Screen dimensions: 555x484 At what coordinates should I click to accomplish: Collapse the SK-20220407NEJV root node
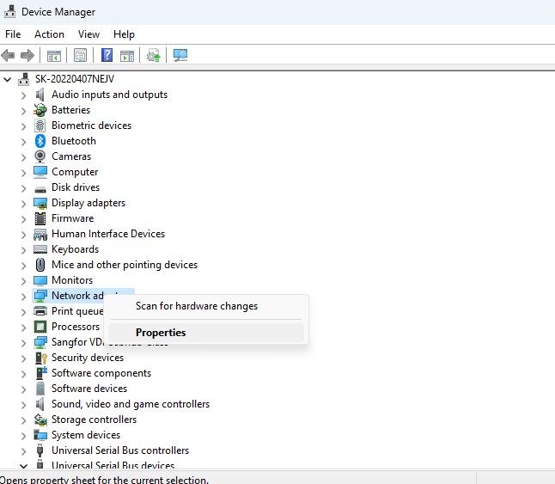click(x=9, y=79)
